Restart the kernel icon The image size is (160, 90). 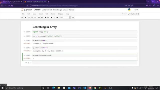click(54, 17)
